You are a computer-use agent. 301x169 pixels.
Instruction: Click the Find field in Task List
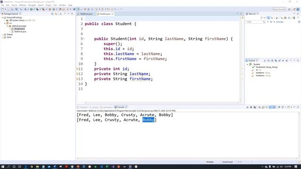tap(255, 22)
